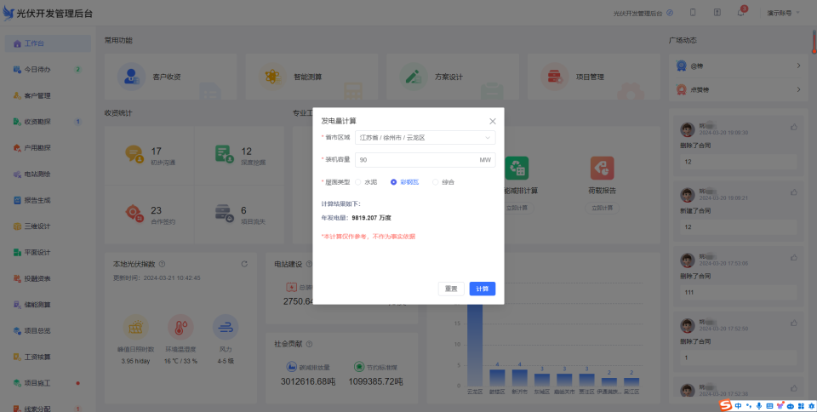The image size is (817, 412).
Task: Open the Sogou toolbox grid icon
Action: [801, 406]
